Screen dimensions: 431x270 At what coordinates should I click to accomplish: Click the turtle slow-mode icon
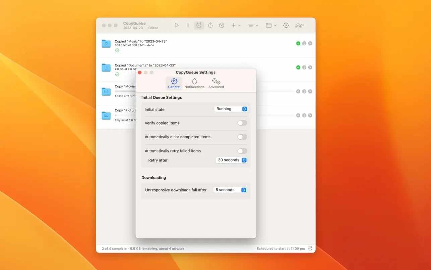299,26
